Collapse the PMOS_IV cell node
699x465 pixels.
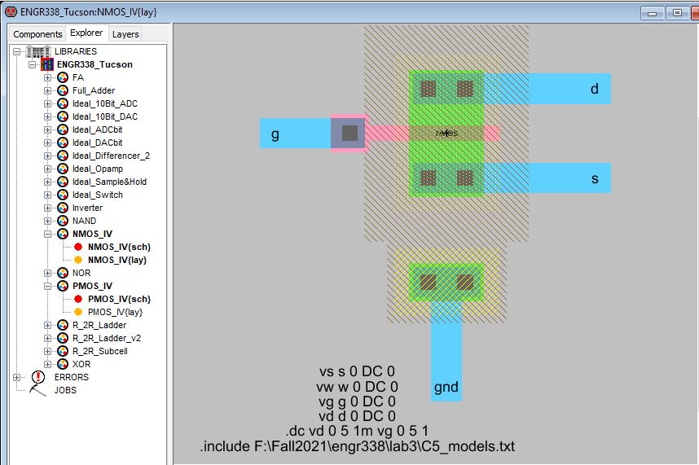click(x=47, y=286)
